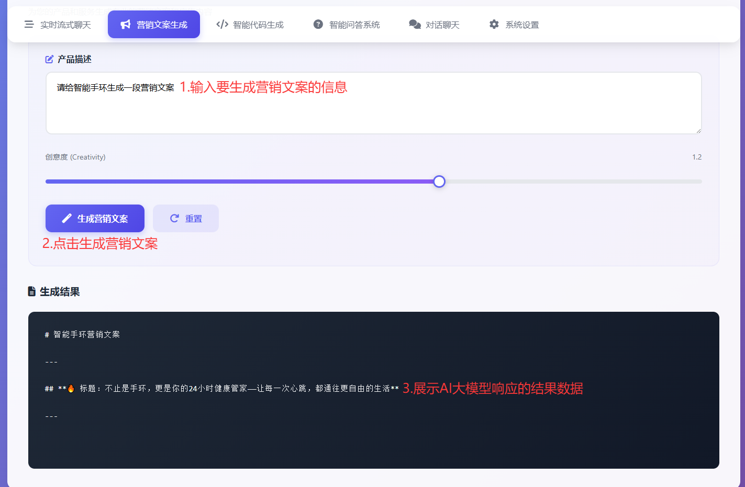Viewport: 745px width, 487px height.
Task: Click the Creativity slider handle
Action: point(439,182)
